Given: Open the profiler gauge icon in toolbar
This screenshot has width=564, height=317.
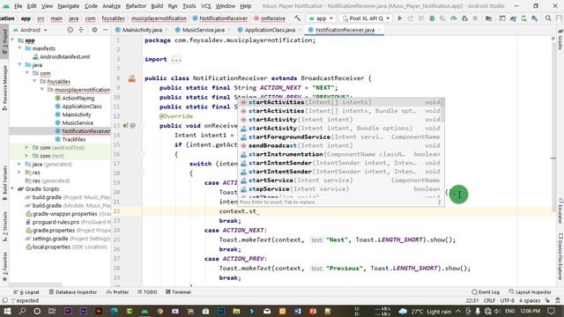Looking at the screenshot, I should (454, 18).
